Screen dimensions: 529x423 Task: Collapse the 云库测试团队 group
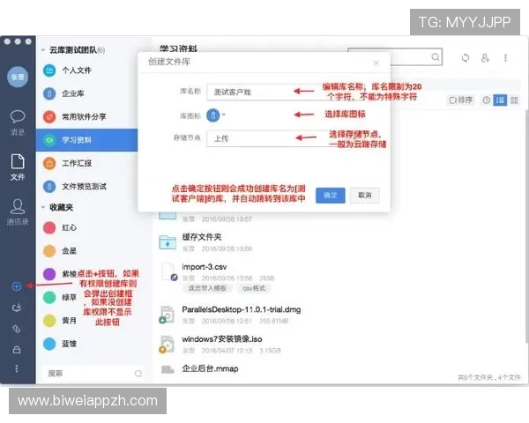coord(43,50)
